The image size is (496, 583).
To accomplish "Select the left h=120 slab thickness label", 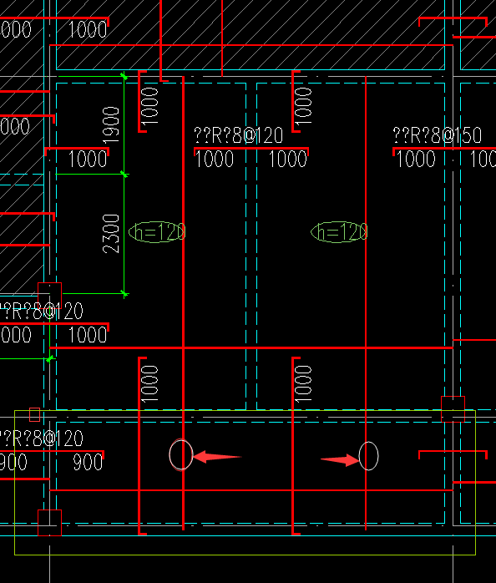I will click(x=157, y=232).
